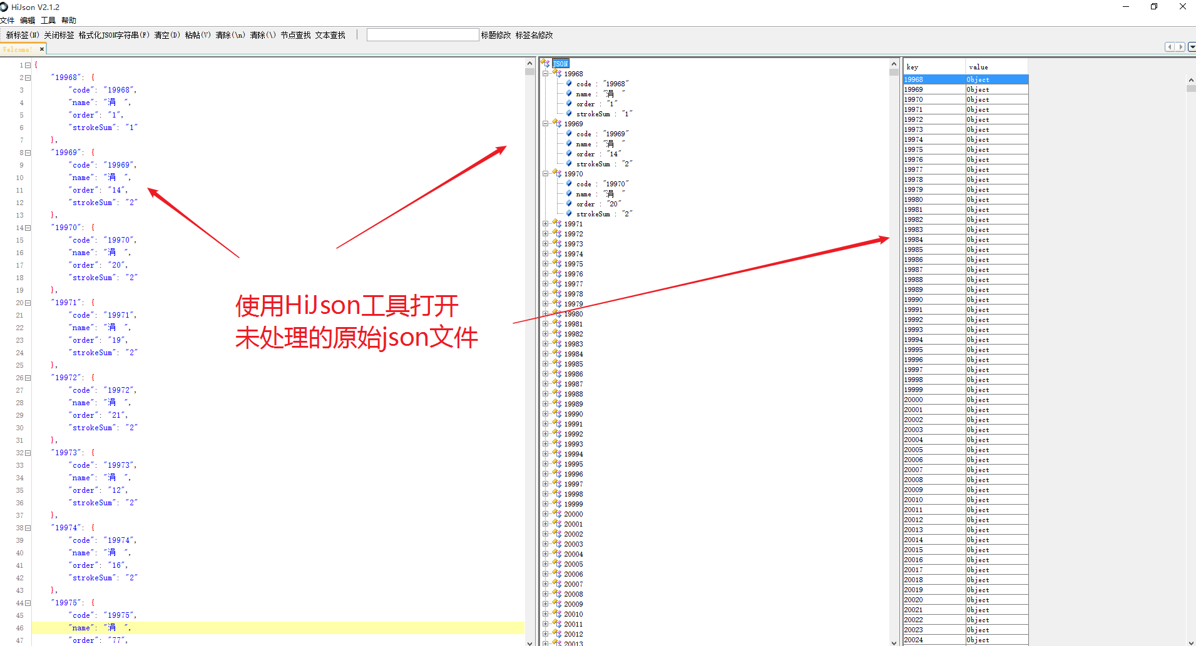Click the 标题修改 button

[x=496, y=35]
